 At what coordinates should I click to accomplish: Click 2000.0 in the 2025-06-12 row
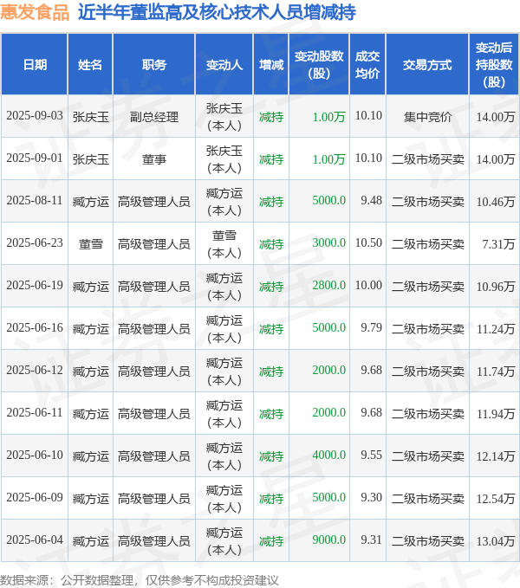click(x=328, y=370)
